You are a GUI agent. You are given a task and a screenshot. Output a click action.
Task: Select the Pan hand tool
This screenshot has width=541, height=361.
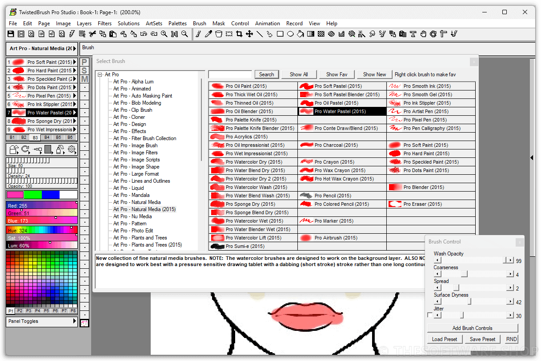pyautogui.click(x=423, y=34)
